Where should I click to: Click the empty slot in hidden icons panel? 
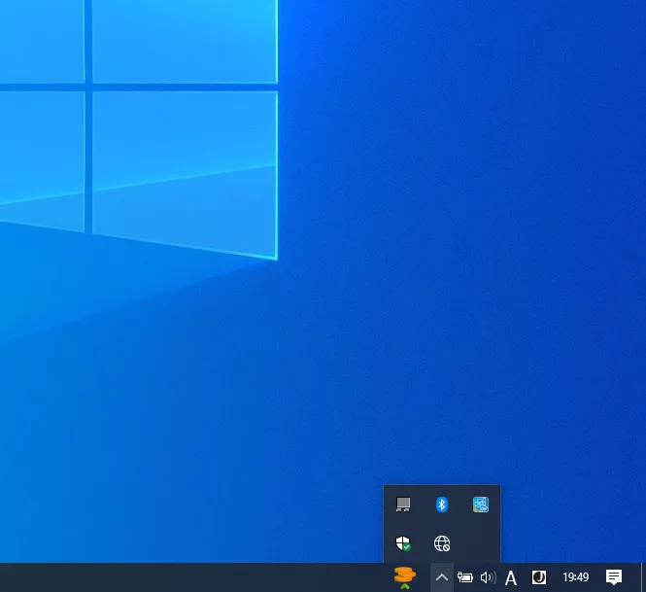click(x=481, y=543)
